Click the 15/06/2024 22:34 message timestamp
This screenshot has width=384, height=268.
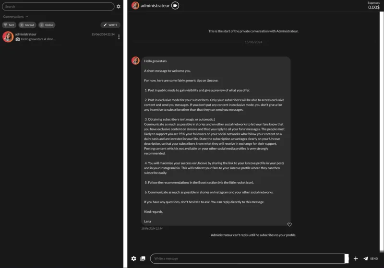152,228
